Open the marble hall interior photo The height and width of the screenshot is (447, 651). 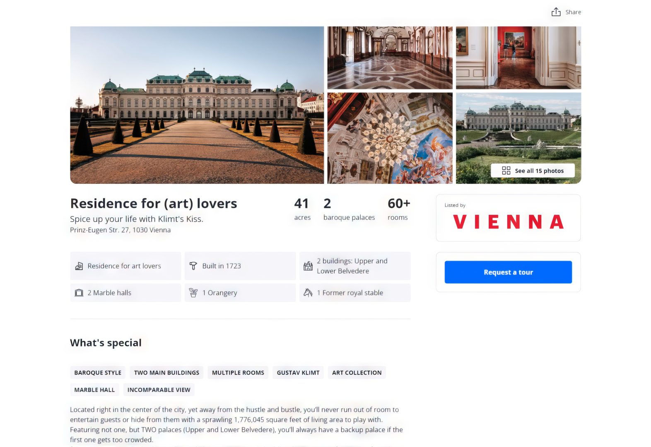(390, 58)
